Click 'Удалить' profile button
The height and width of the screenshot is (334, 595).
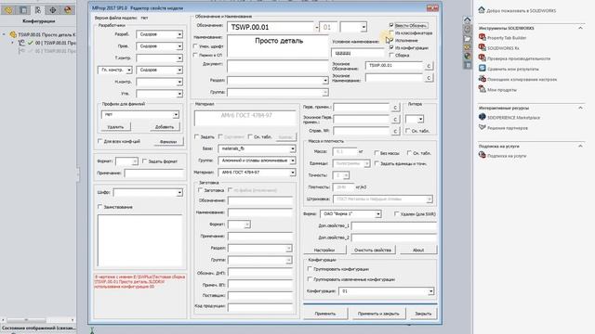115,127
